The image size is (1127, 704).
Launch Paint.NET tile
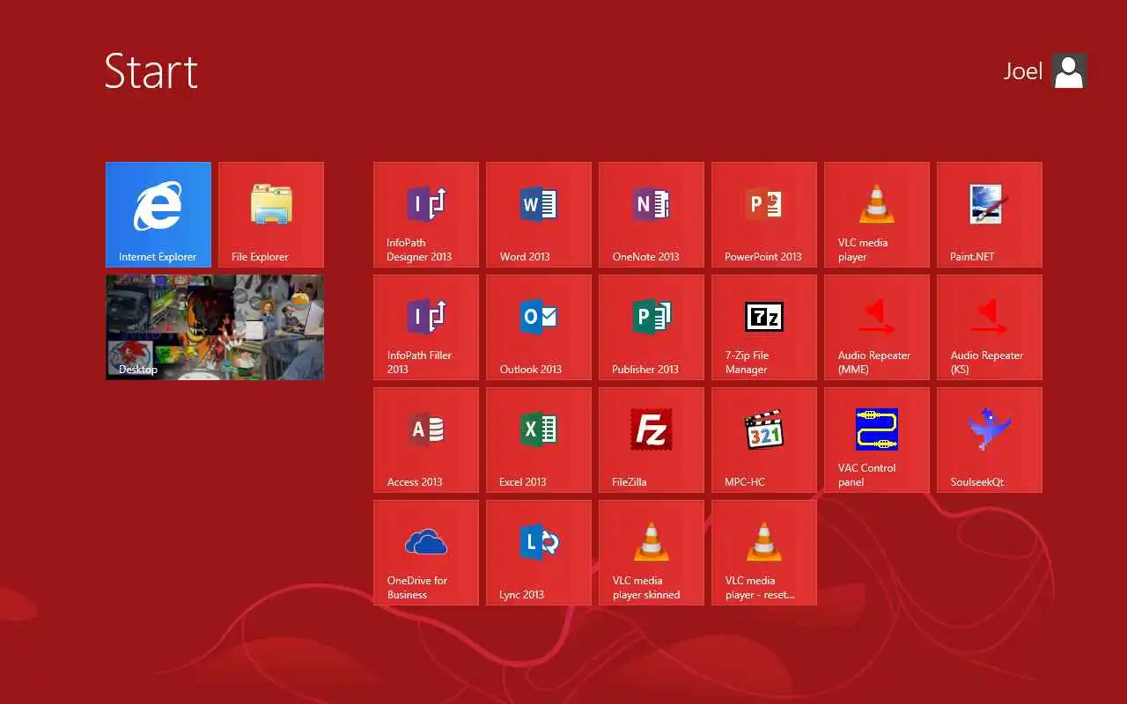tap(990, 215)
